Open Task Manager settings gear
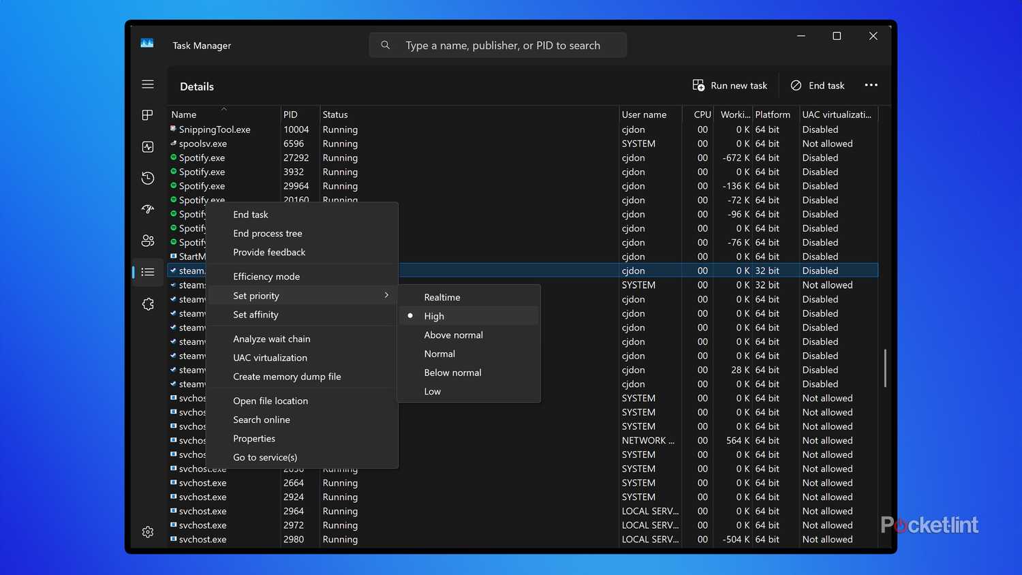The height and width of the screenshot is (575, 1022). 148,532
